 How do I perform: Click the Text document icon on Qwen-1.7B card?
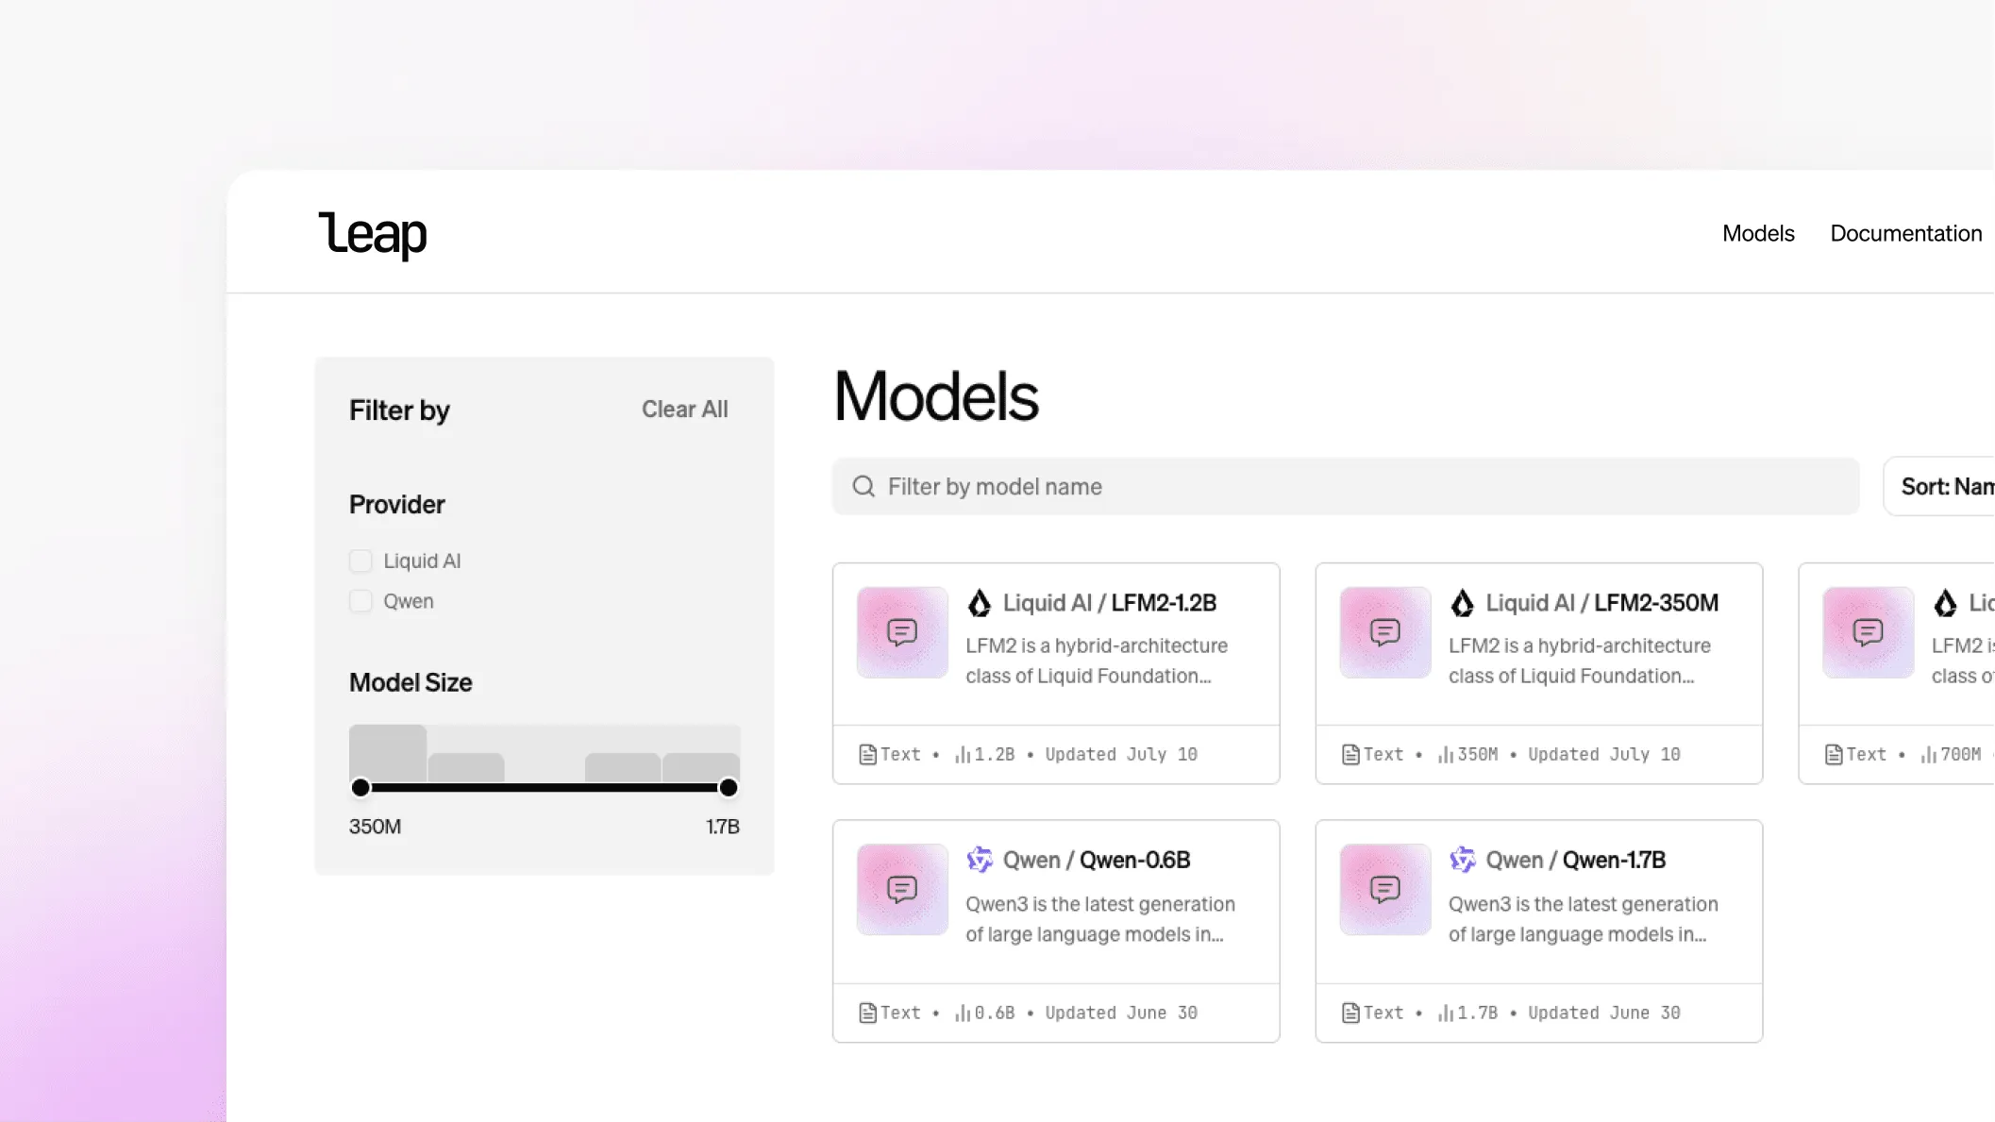click(1350, 1012)
